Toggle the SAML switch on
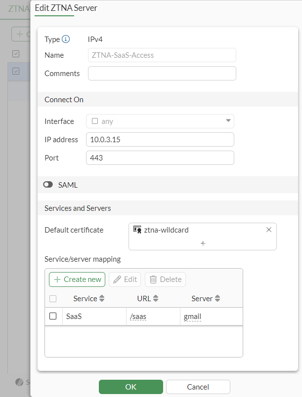The height and width of the screenshot is (397, 302). [48, 185]
